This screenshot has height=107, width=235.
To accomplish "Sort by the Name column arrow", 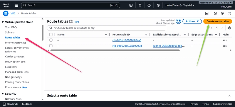I will (x=106, y=35).
